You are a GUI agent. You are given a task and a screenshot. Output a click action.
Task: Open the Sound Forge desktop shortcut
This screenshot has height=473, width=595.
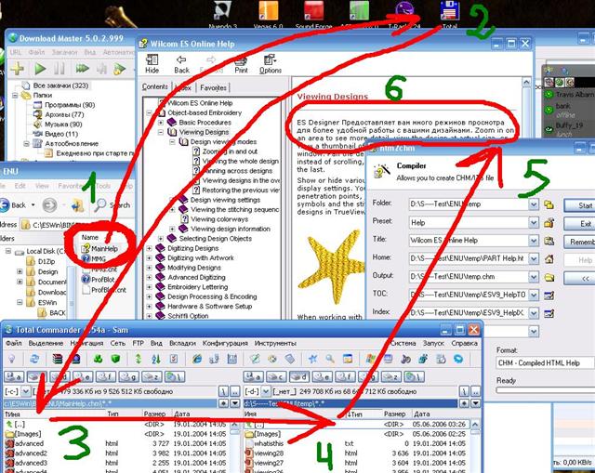(x=313, y=15)
